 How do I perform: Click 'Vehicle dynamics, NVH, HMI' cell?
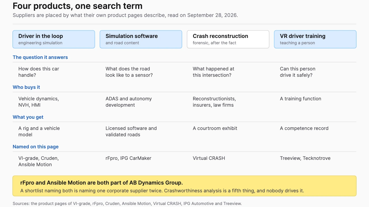pyautogui.click(x=39, y=102)
